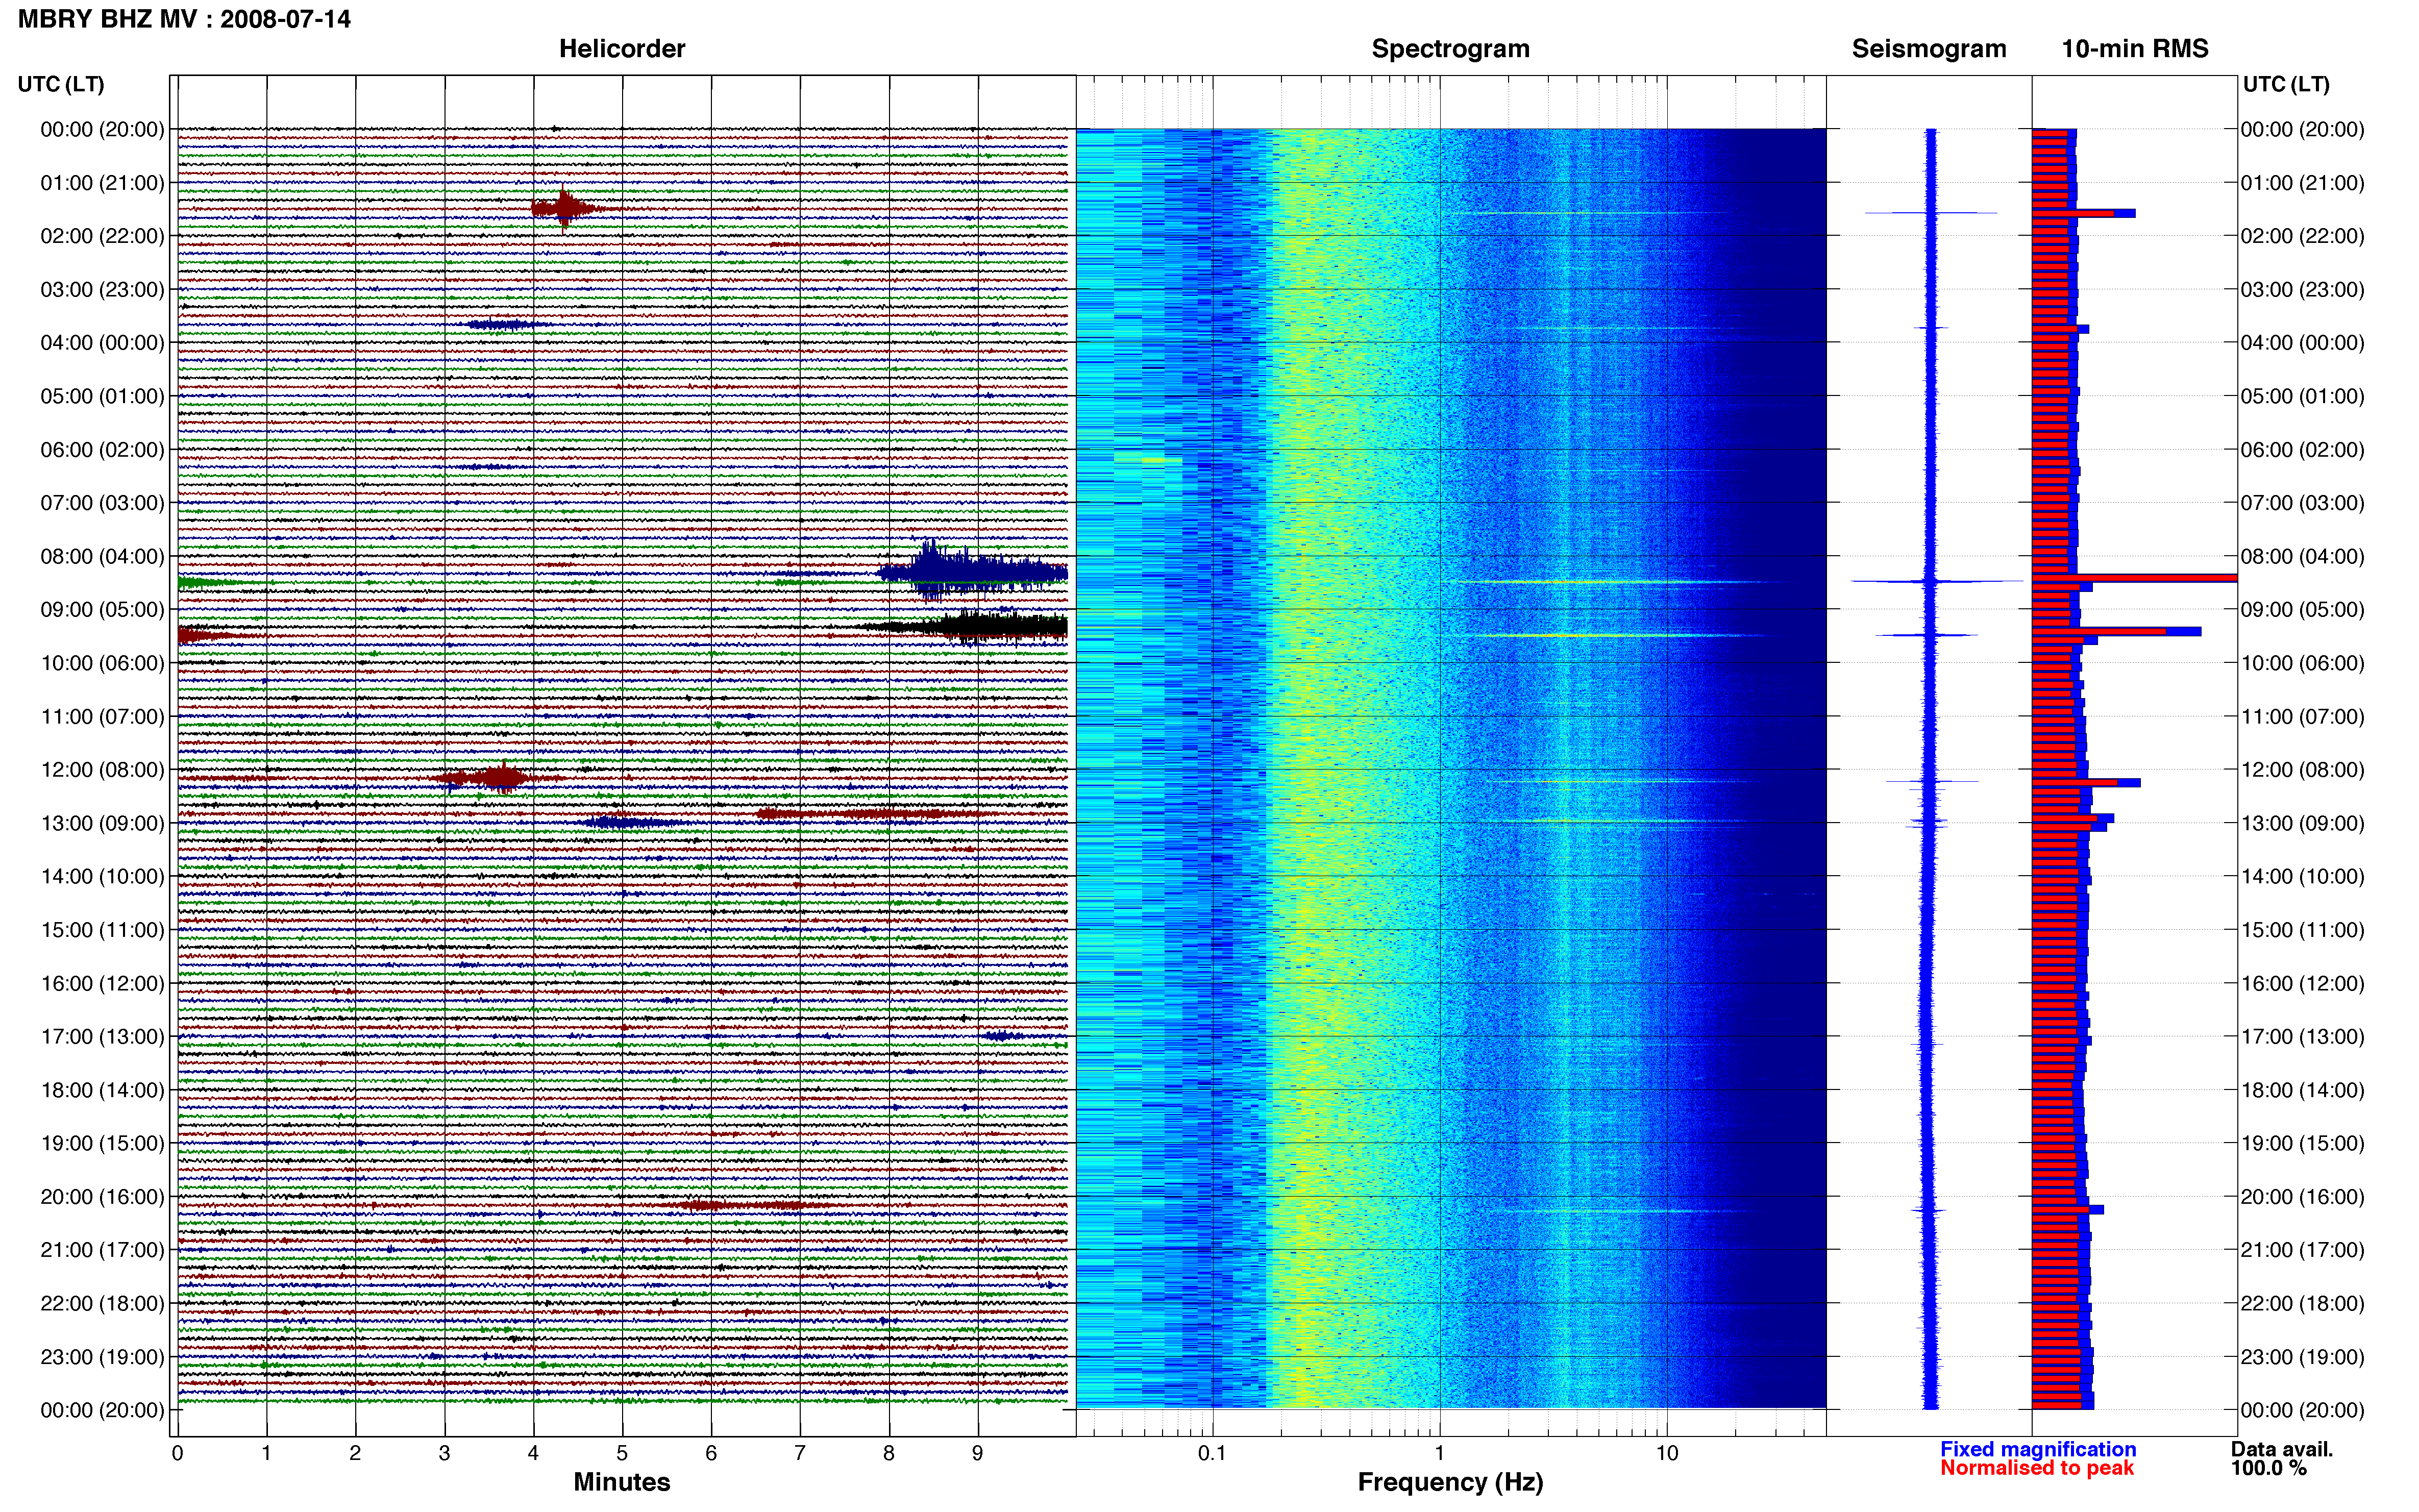The width and height of the screenshot is (2419, 1512).
Task: Select the Spectrogram panel heading
Action: click(x=1450, y=49)
